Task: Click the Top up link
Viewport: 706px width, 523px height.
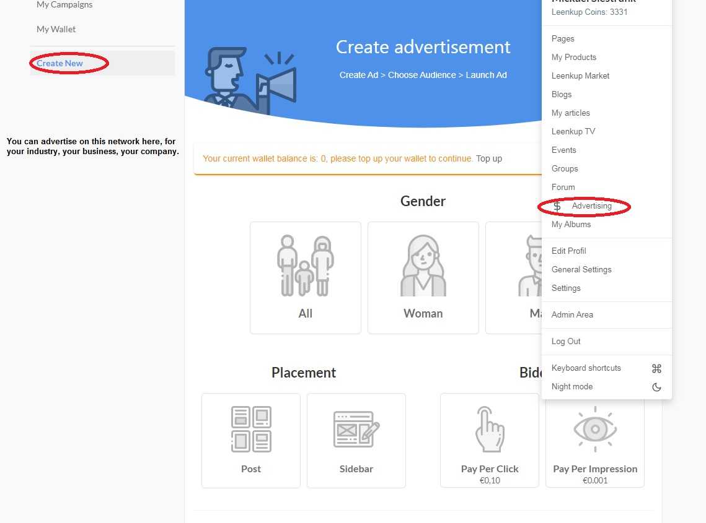Action: (489, 158)
